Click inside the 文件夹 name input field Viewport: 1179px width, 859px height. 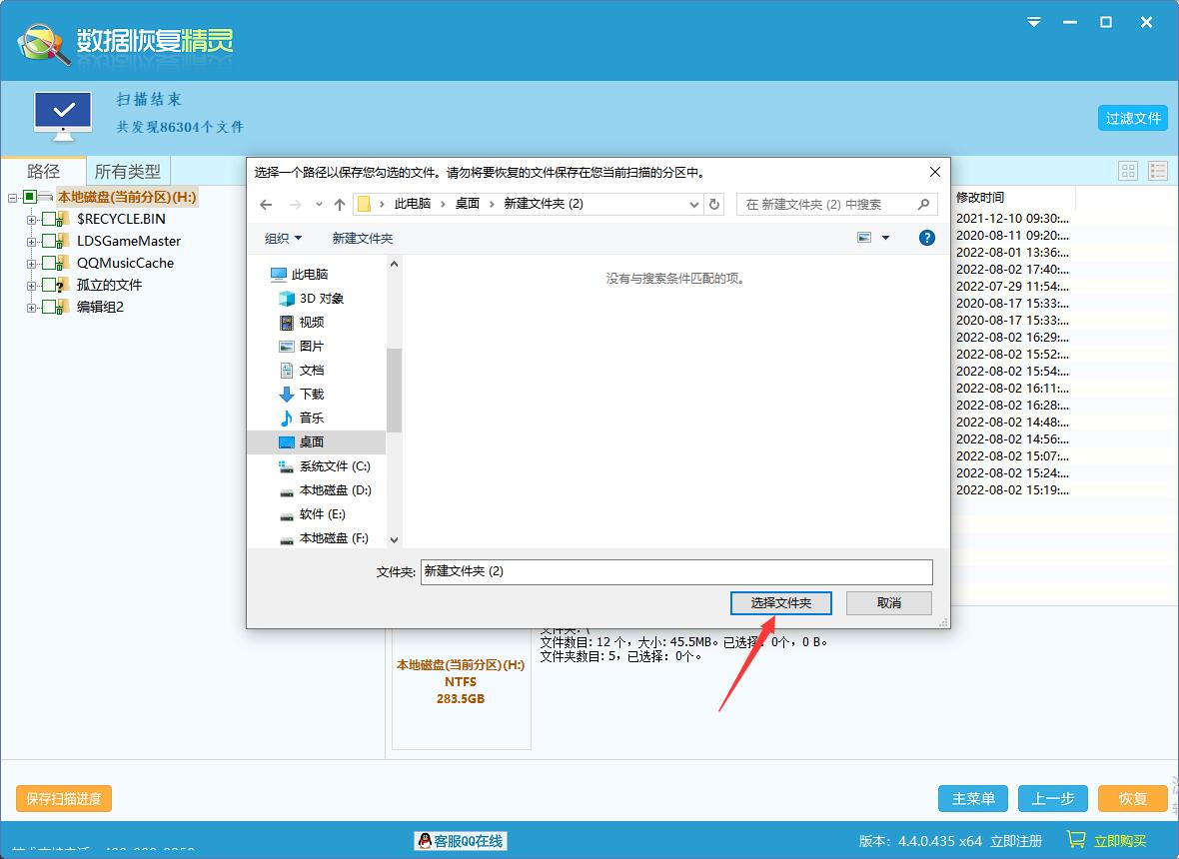[x=675, y=571]
